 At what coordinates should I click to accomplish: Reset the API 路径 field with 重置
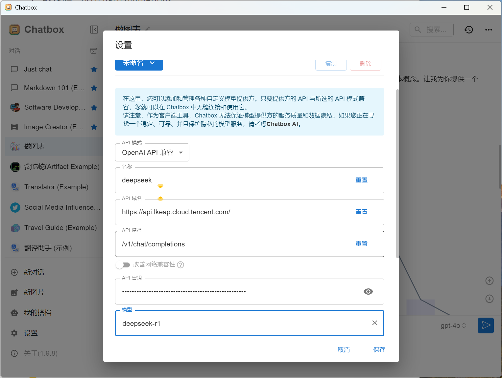pyautogui.click(x=362, y=244)
